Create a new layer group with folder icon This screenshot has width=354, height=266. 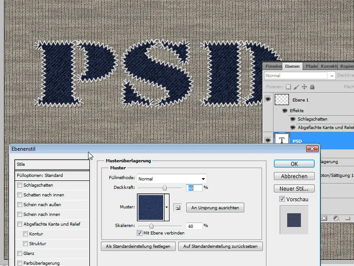click(x=348, y=218)
